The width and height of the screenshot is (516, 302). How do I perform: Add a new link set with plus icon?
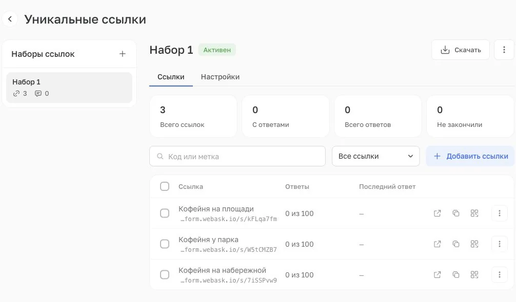click(123, 54)
